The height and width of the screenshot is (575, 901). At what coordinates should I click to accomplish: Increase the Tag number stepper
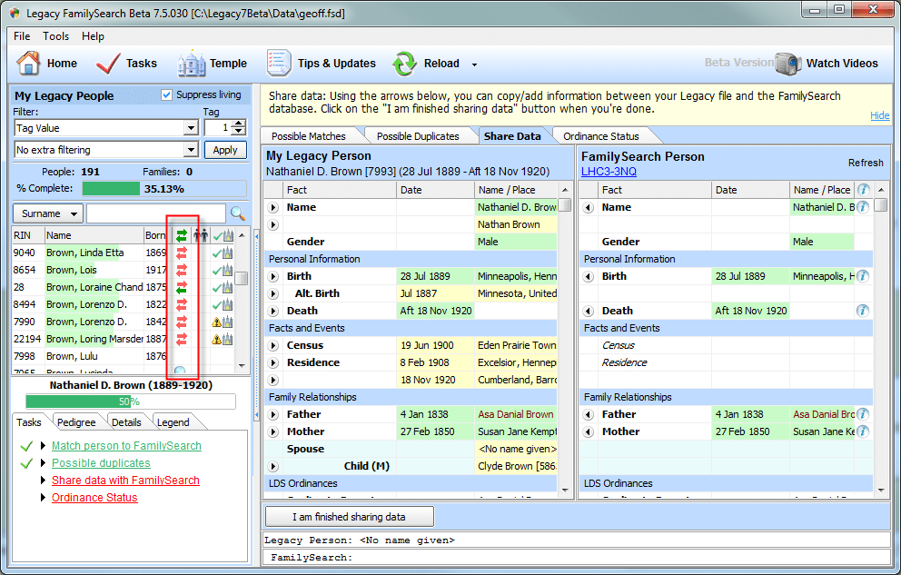240,124
